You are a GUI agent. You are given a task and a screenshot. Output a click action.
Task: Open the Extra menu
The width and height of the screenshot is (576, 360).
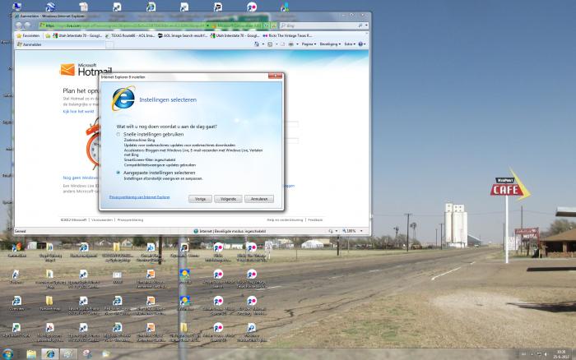[350, 44]
